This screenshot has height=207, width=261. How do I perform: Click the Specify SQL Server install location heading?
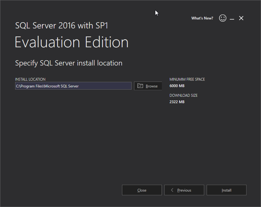pyautogui.click(x=69, y=63)
